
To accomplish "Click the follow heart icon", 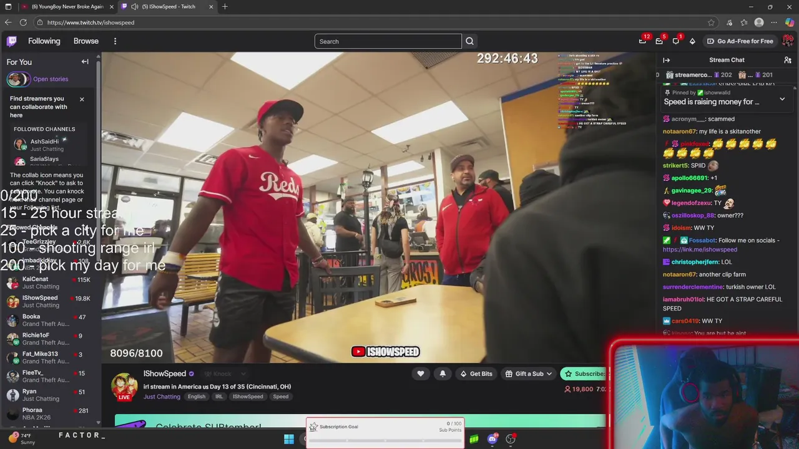I will pos(421,374).
